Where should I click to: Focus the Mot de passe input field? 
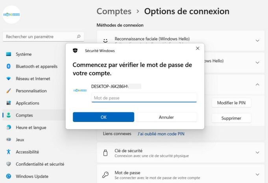pyautogui.click(x=144, y=98)
